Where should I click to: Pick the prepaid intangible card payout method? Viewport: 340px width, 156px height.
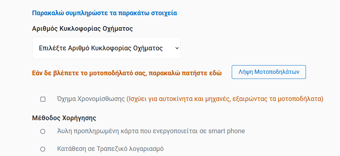click(x=43, y=131)
